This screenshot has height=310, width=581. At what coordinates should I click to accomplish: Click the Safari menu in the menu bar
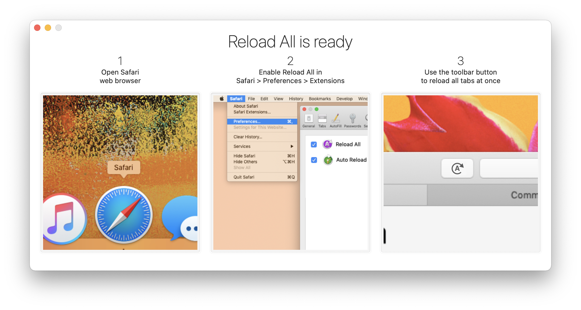(x=236, y=99)
